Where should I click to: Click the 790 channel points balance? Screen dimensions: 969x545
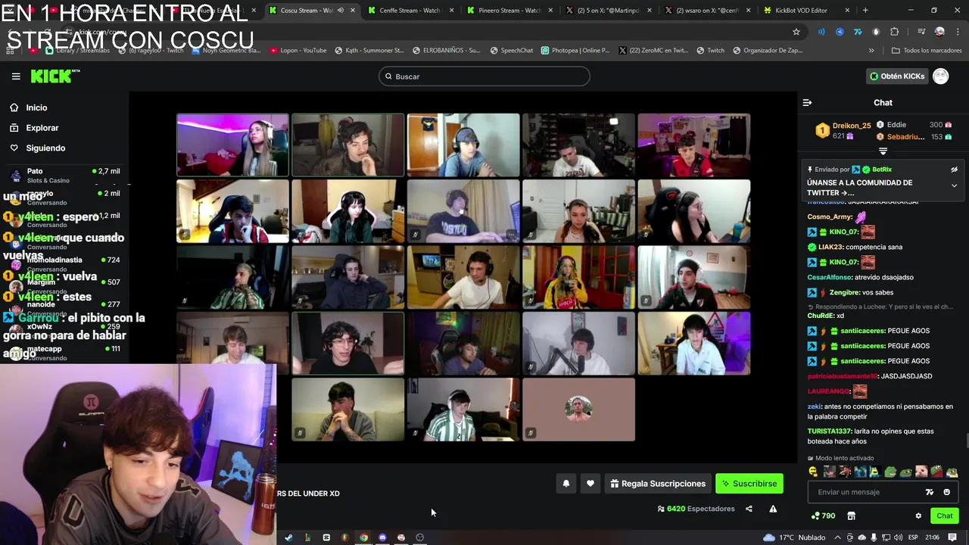[x=823, y=516]
